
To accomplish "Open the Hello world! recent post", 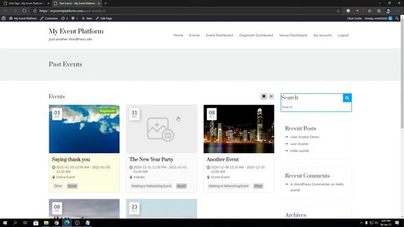I will tap(299, 151).
